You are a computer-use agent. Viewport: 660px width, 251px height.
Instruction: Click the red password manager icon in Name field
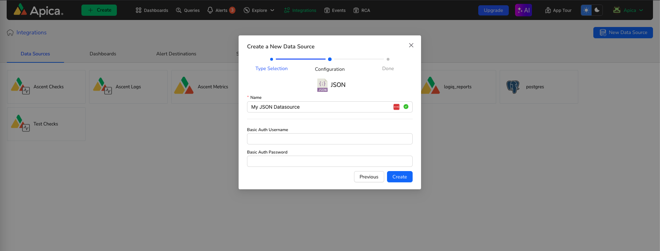coord(396,107)
